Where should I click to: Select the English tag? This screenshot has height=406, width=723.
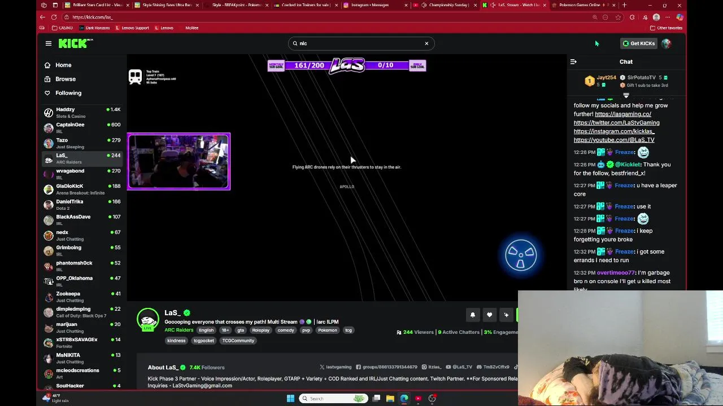206,330
